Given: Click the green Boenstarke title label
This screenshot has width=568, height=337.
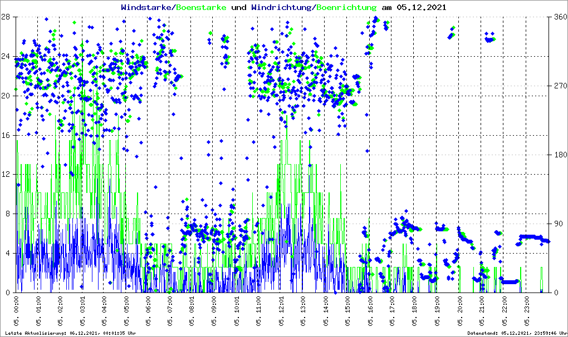Looking at the screenshot, I should pyautogui.click(x=201, y=8).
